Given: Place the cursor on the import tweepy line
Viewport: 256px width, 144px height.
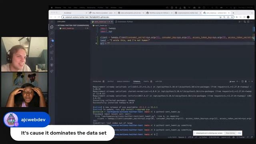Looking at the screenshot, I should (108, 28).
